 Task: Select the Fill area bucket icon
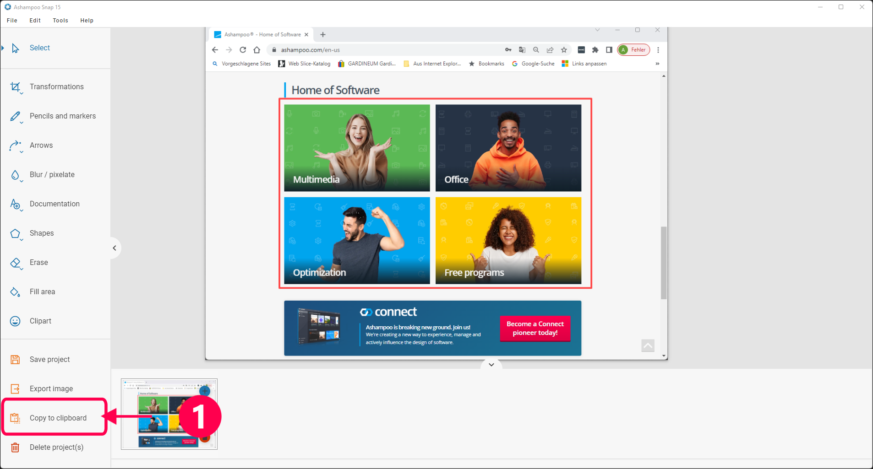point(16,292)
